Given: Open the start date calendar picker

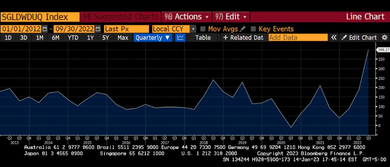Looking at the screenshot, I should pos(45,29).
